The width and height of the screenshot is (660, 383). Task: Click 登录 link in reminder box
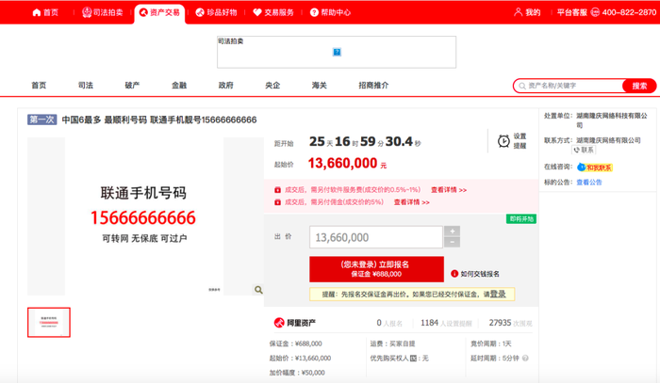tap(498, 294)
